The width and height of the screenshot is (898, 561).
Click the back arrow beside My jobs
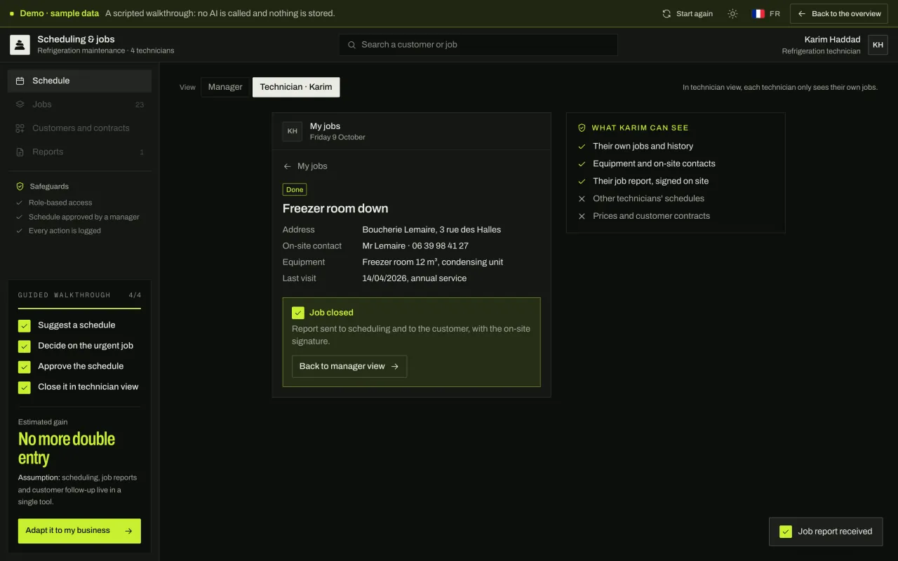pos(287,166)
